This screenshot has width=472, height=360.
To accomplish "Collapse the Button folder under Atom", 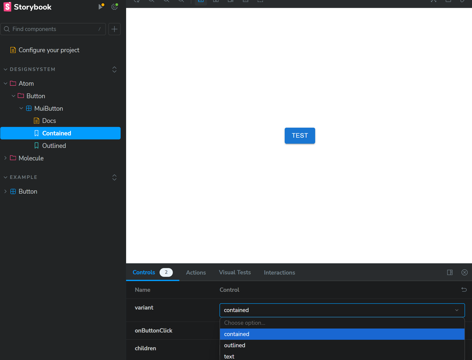I will 36,96.
